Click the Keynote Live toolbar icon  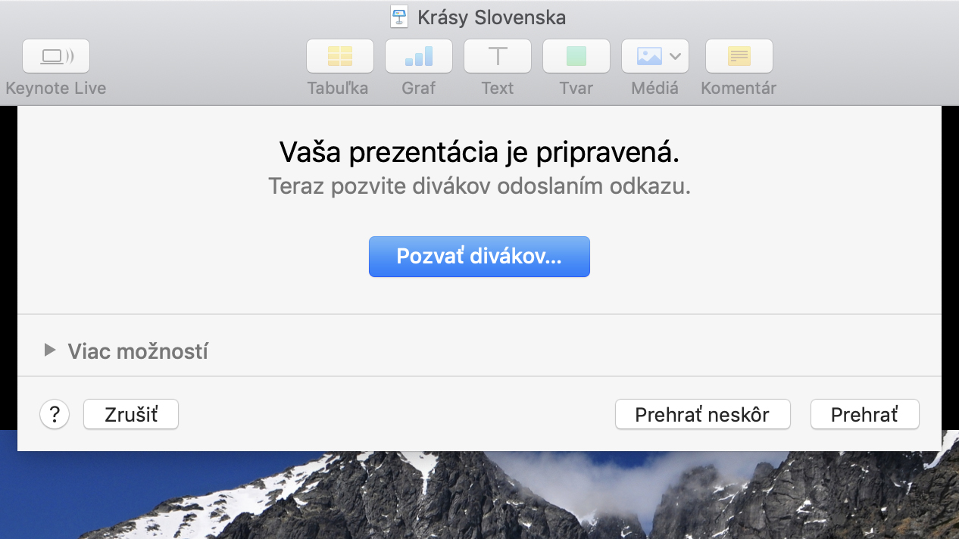56,56
